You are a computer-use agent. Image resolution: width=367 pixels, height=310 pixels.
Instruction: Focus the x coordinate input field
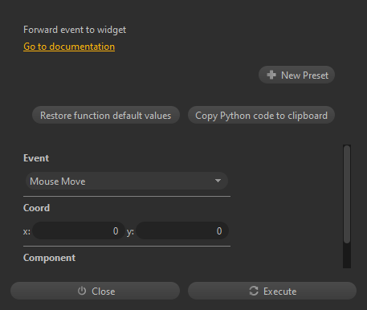point(79,230)
